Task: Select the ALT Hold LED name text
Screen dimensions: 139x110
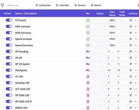Action: [23, 89]
